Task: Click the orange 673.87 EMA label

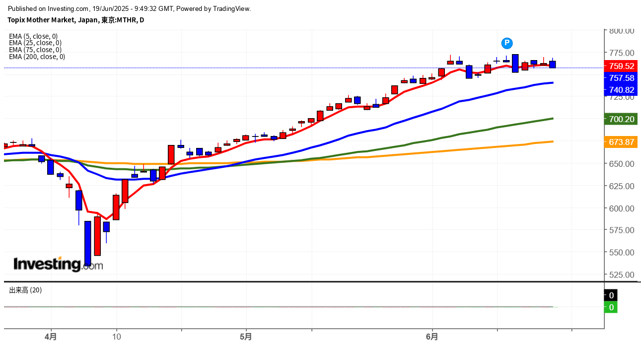Action: pyautogui.click(x=621, y=142)
